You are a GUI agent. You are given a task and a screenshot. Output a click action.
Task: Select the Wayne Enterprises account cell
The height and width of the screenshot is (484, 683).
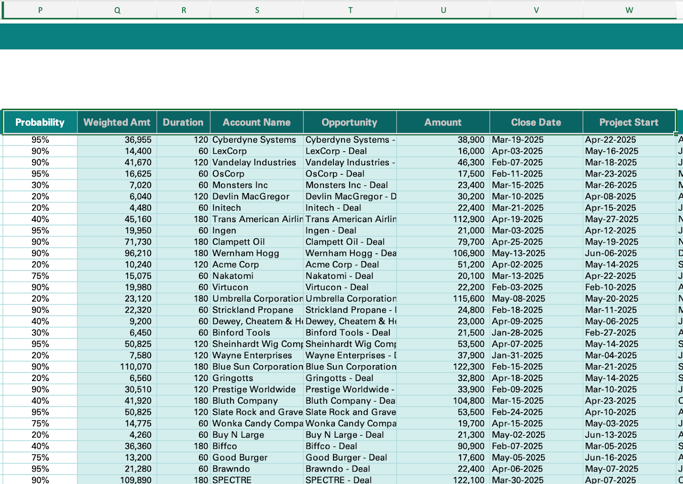click(x=257, y=355)
